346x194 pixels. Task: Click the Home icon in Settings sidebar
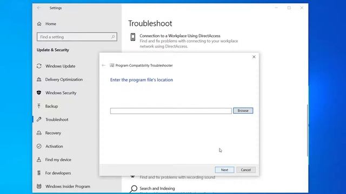click(39, 24)
